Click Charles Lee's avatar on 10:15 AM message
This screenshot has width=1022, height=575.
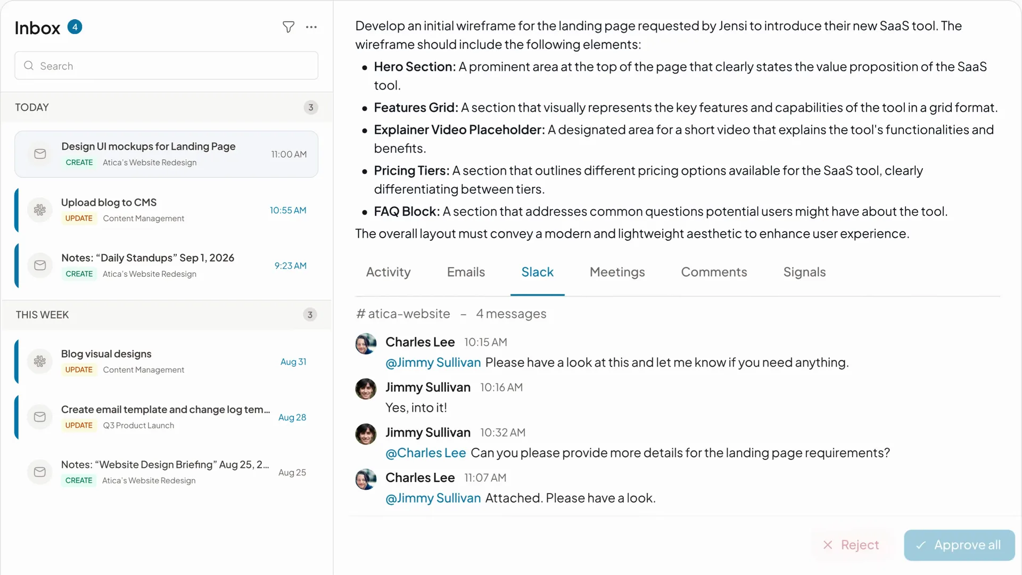366,344
